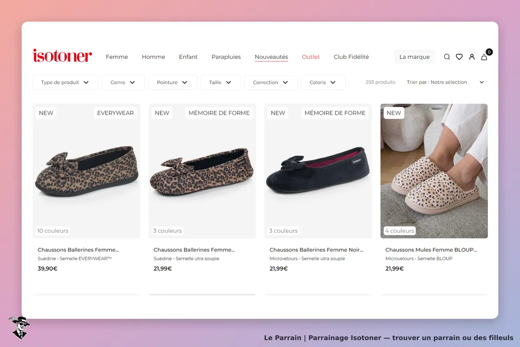Open the BLOUP mules slipper photo
Viewport: 520px width, 347px height.
click(434, 171)
